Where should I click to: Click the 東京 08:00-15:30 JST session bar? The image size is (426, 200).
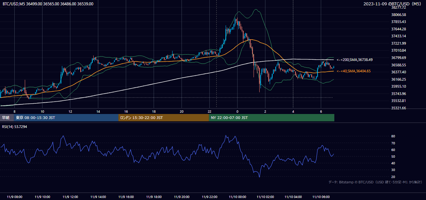(66, 118)
